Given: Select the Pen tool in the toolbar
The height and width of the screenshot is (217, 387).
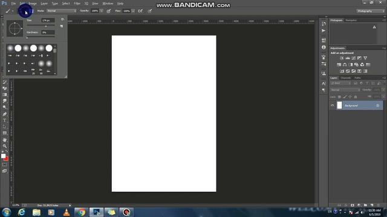Looking at the screenshot, I should (x=4, y=114).
